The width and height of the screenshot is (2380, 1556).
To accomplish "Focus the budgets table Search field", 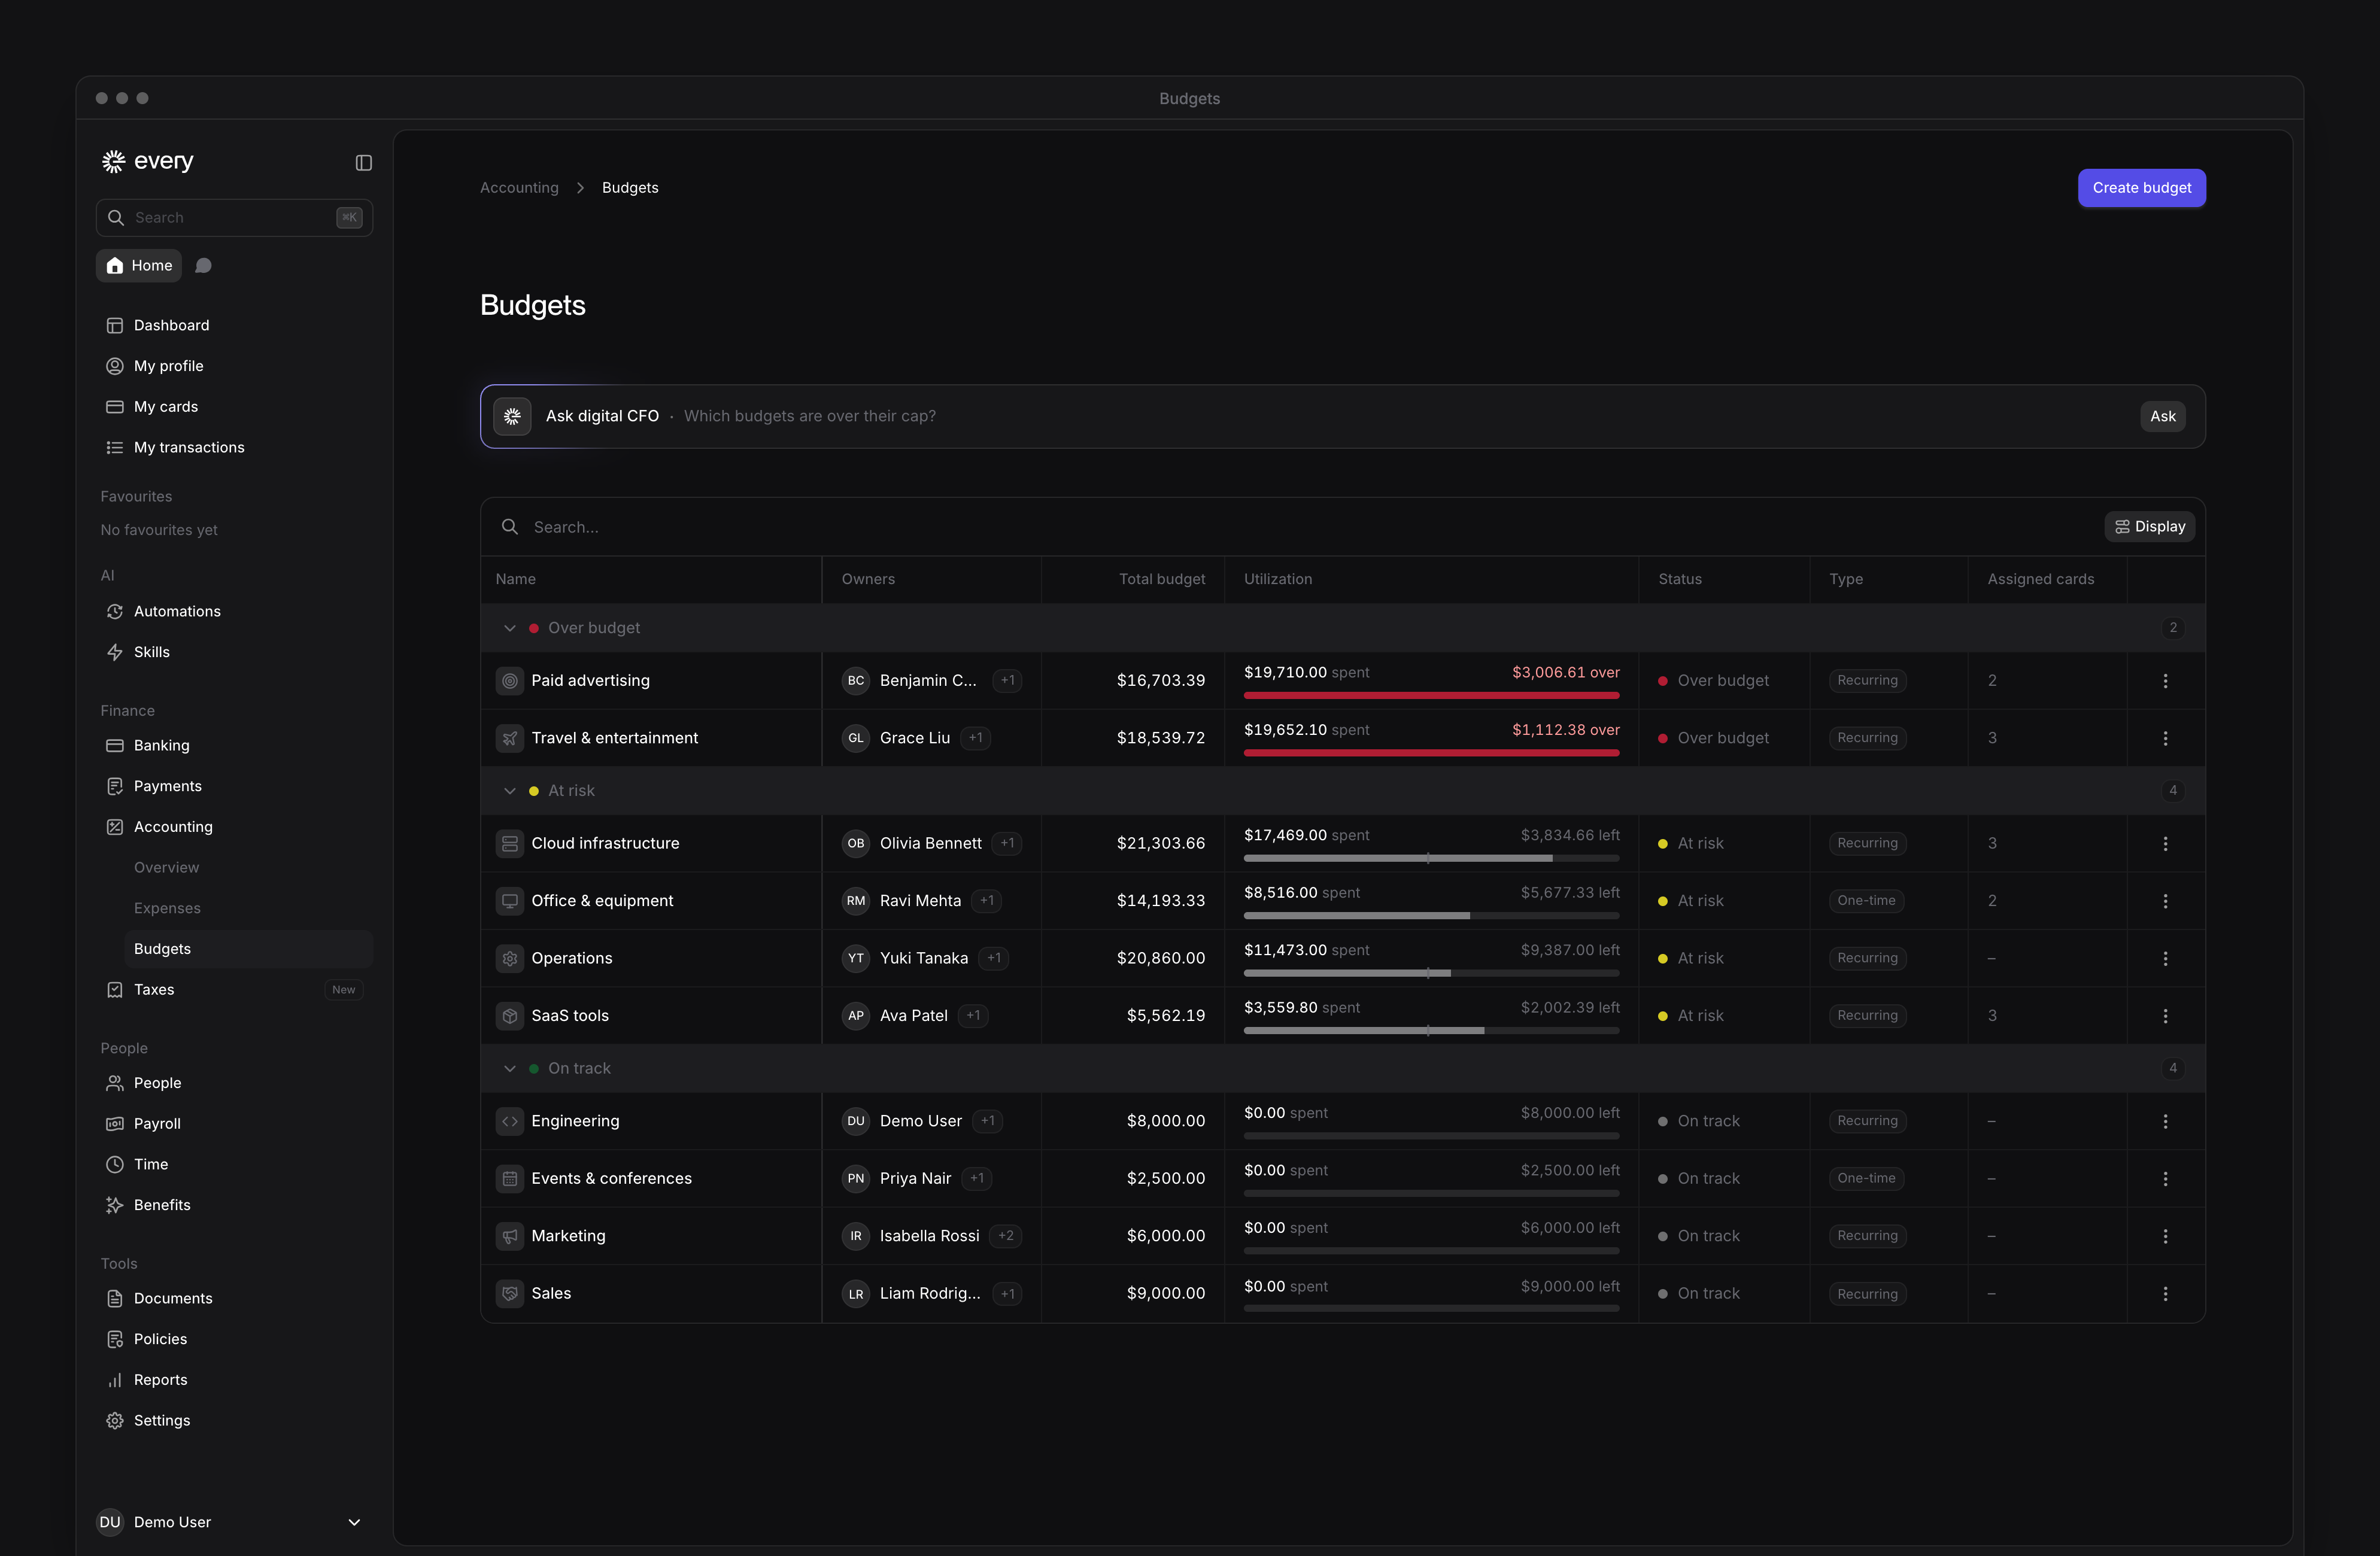I will point(1290,527).
